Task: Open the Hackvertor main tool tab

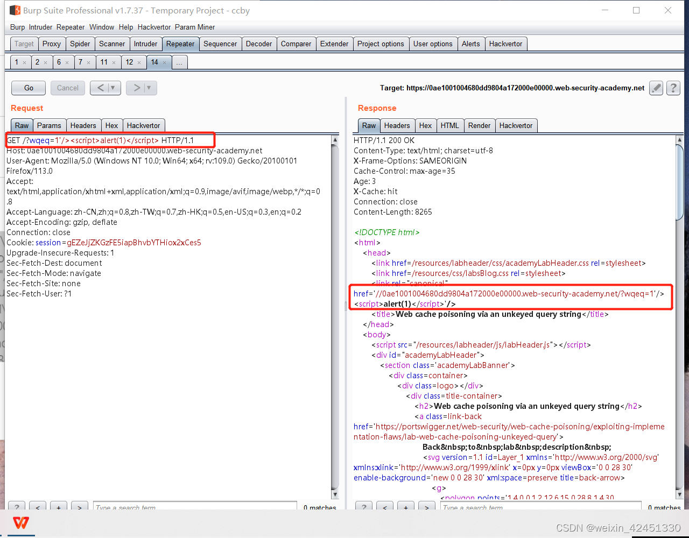Action: pyautogui.click(x=506, y=44)
